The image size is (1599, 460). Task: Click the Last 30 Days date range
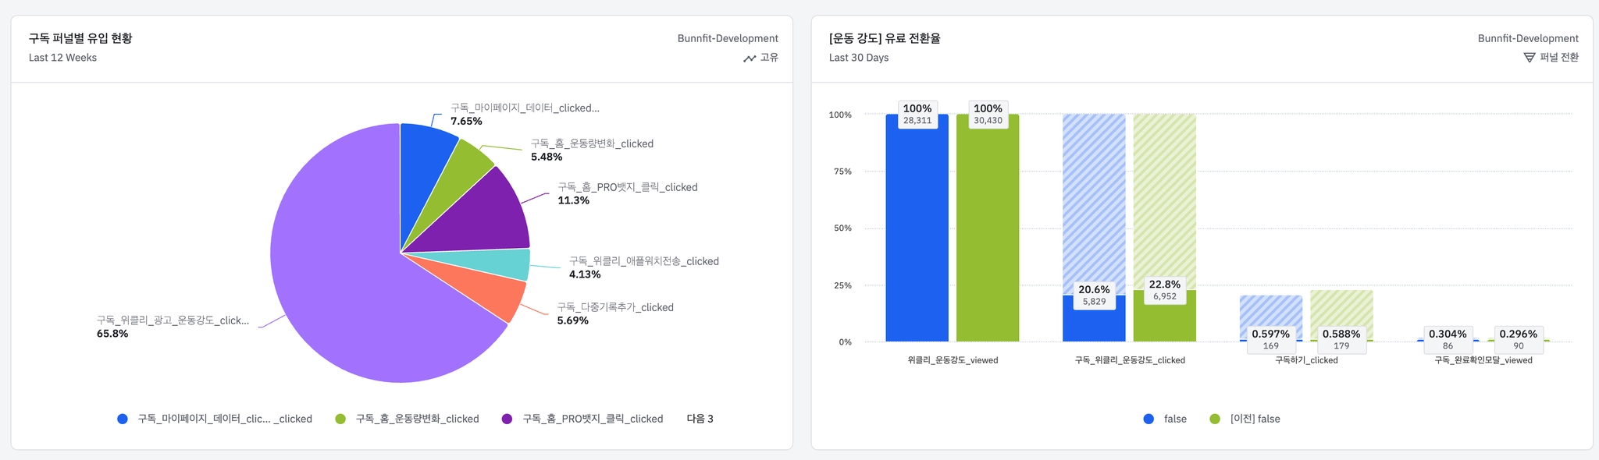pos(859,58)
